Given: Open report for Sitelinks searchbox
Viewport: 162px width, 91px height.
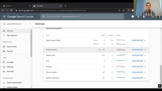Looking at the screenshot, I should (x=139, y=78).
